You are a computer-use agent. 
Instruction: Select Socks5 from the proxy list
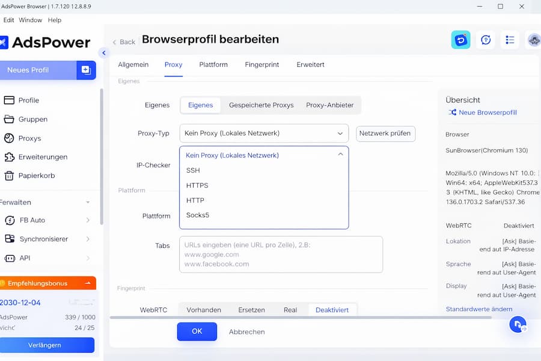point(198,215)
